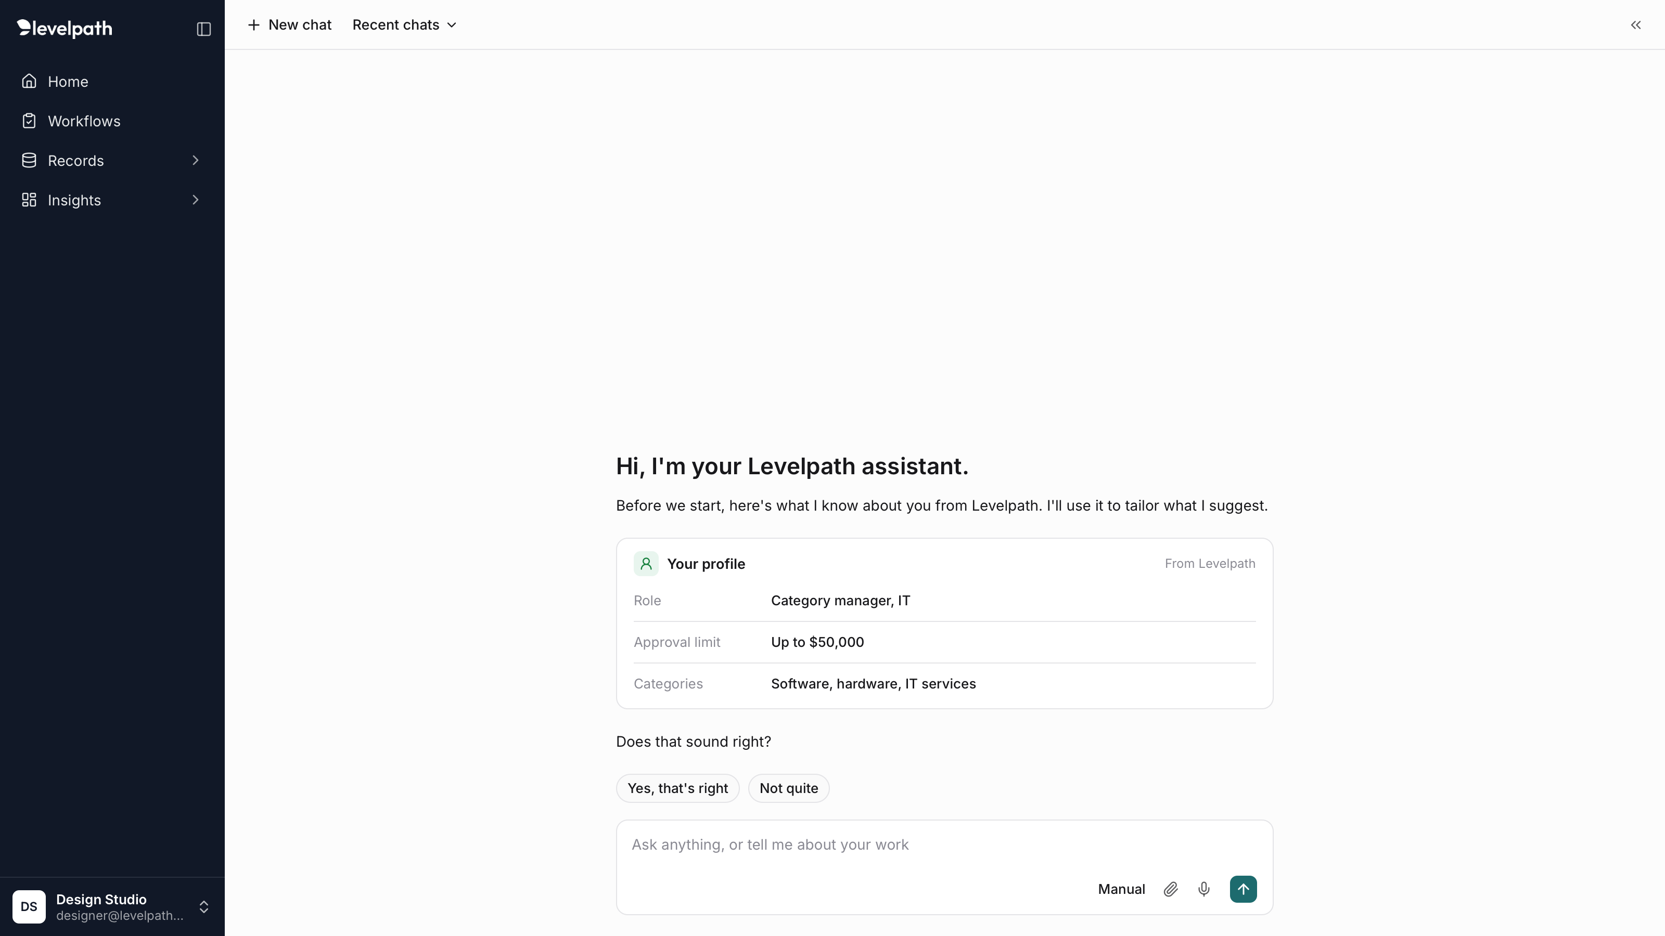Click the Records database icon
1665x936 pixels.
tap(29, 160)
